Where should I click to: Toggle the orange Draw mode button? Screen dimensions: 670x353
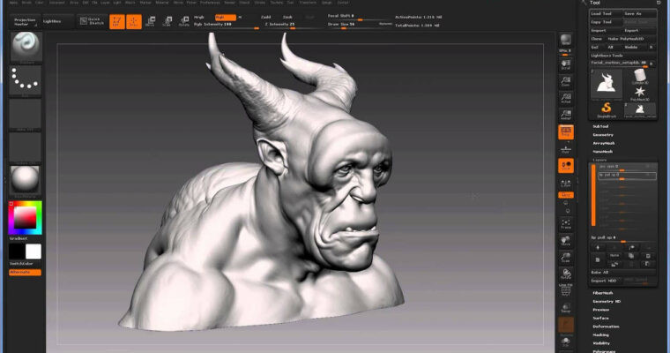point(134,22)
